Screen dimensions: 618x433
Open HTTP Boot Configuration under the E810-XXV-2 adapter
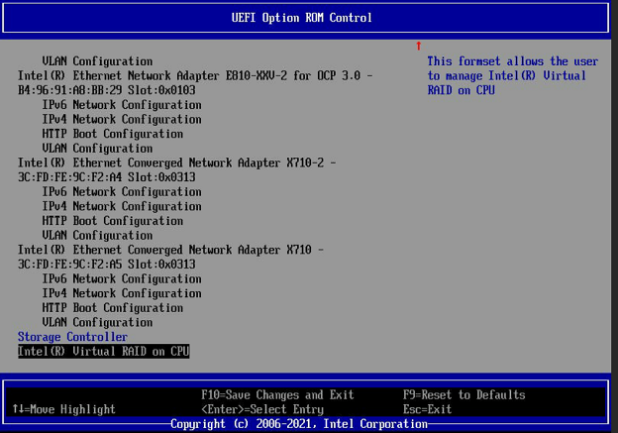coord(113,134)
